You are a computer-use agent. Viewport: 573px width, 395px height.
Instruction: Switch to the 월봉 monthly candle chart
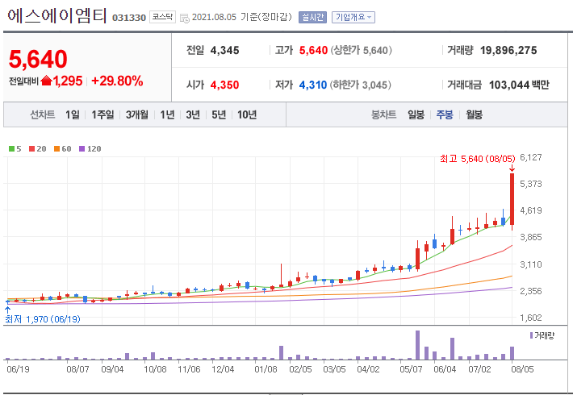(x=474, y=115)
